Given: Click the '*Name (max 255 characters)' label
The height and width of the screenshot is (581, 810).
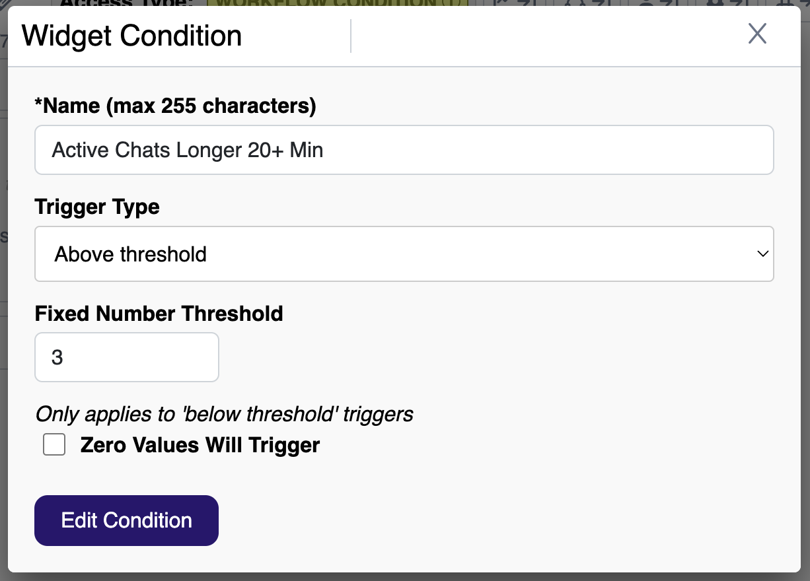Looking at the screenshot, I should pos(175,106).
